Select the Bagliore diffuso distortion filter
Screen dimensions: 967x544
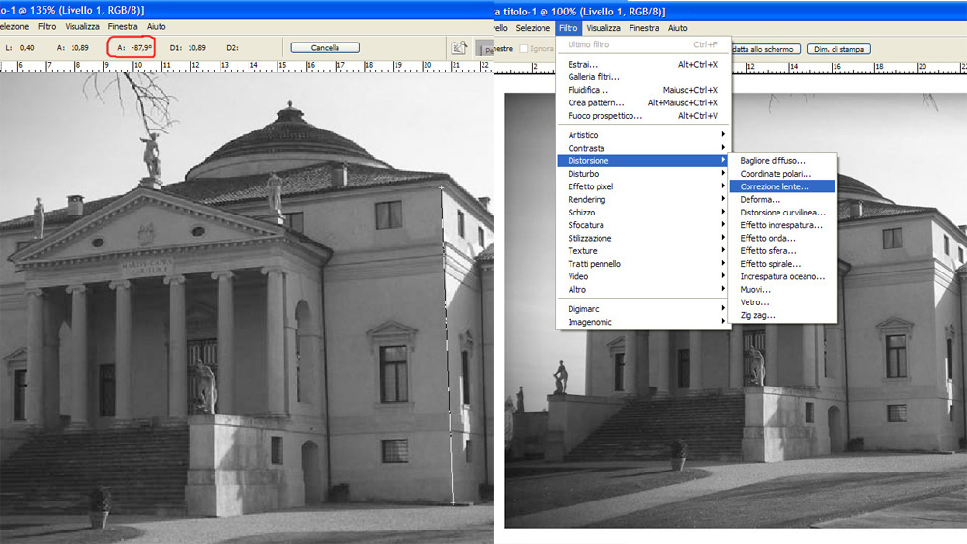pos(773,160)
